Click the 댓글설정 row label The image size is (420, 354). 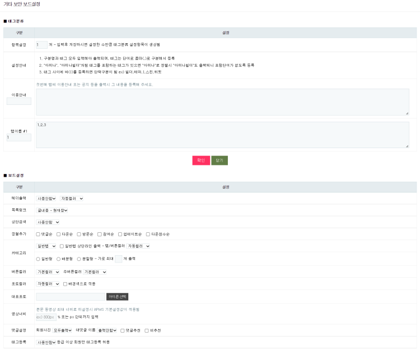(18, 330)
